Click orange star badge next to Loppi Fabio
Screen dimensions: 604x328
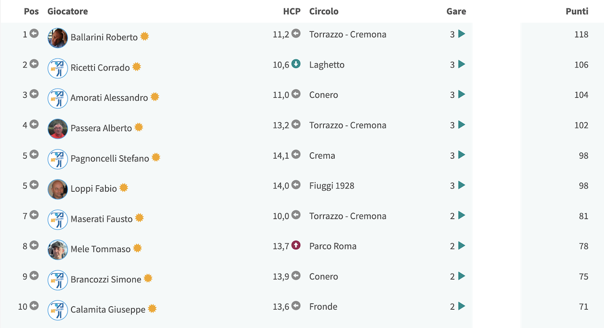[124, 188]
